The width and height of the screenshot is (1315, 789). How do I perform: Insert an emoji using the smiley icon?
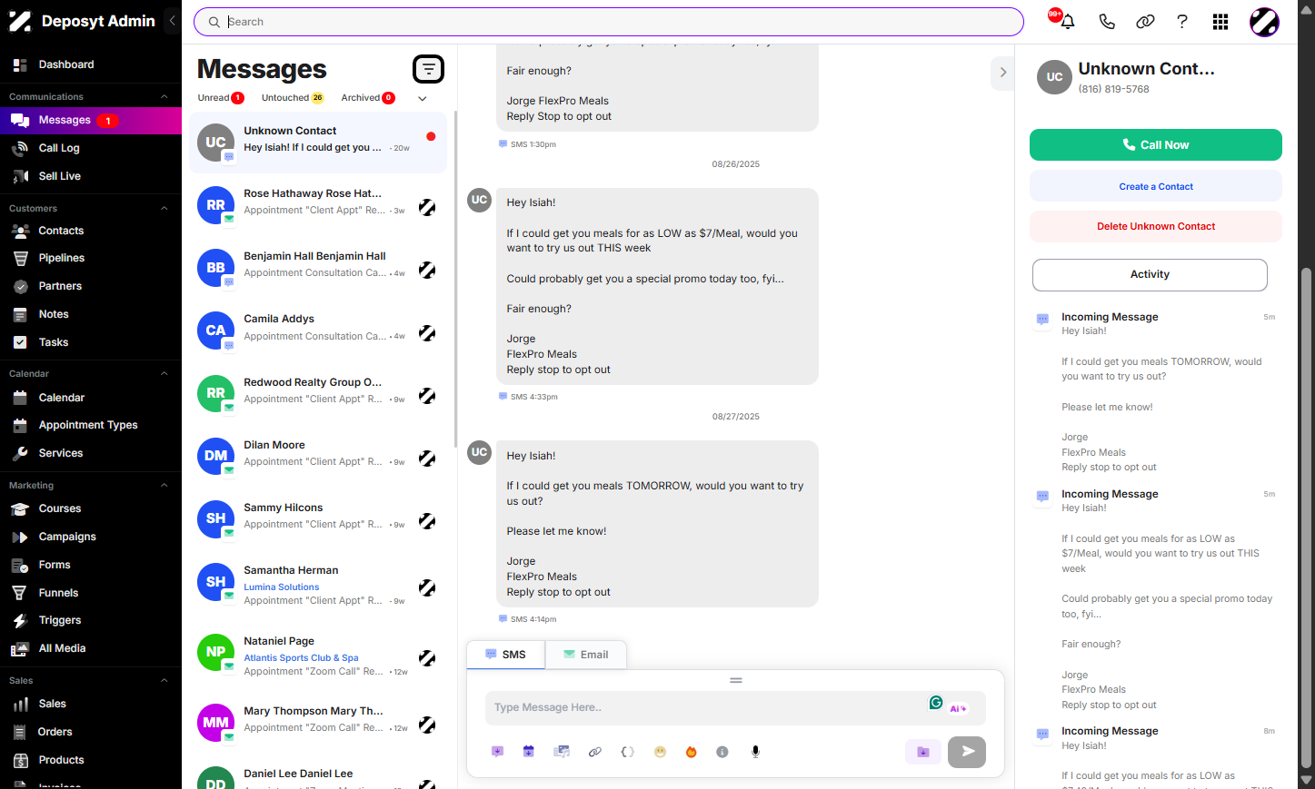660,752
